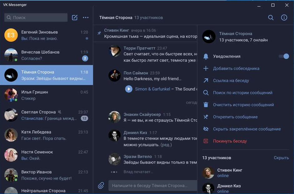Click Стивен Кинг name in pinned message
This screenshot has width=294, height=194.
[x=116, y=30]
